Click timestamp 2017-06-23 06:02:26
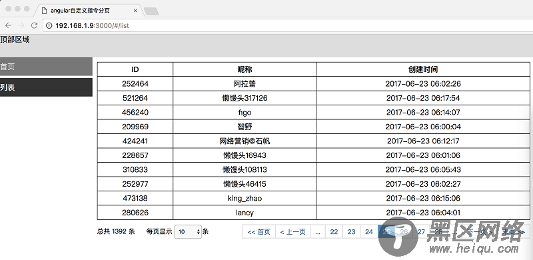The width and height of the screenshot is (533, 260). tap(423, 84)
